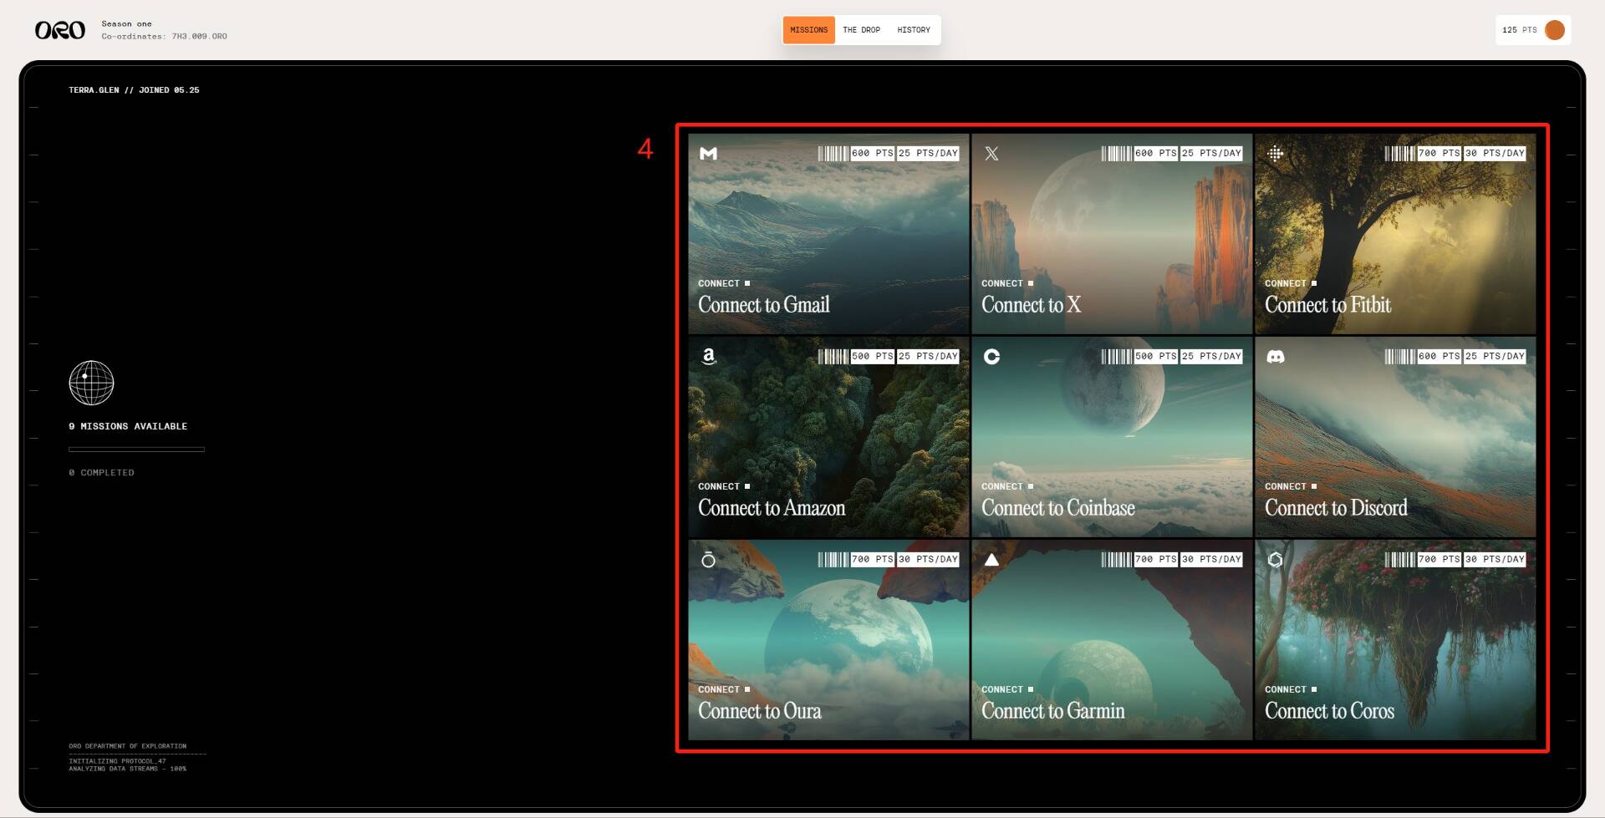The width and height of the screenshot is (1605, 818).
Task: Click the Coros hexagon icon
Action: [x=1275, y=559]
